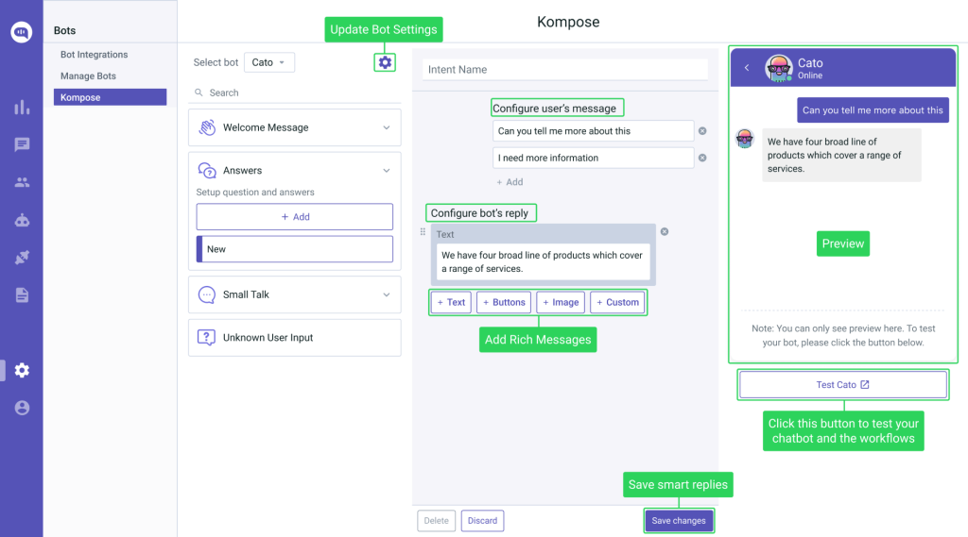Open the analytics bar chart icon
The image size is (968, 537).
click(22, 107)
